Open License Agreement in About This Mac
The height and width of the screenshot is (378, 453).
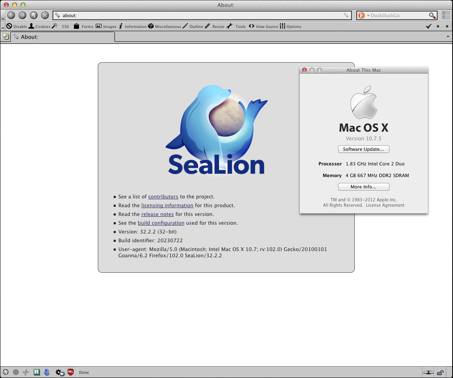385,205
